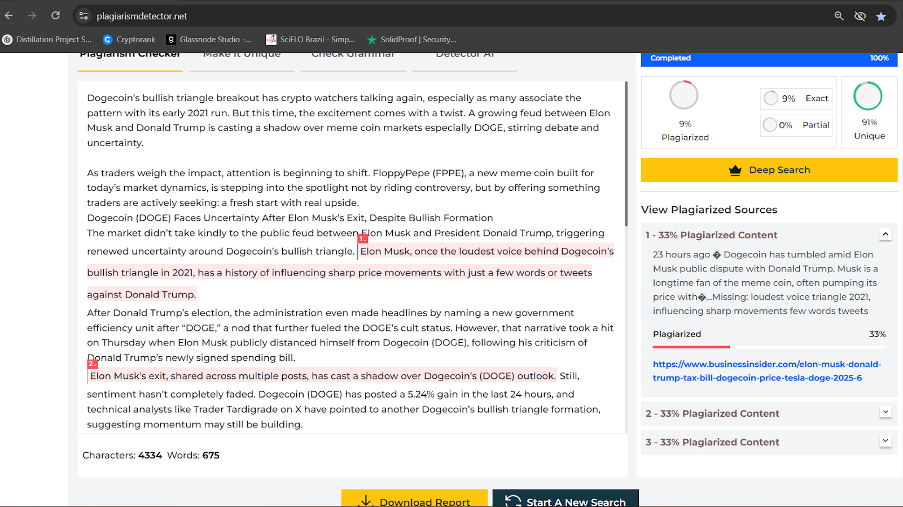Click the 'Partial' label
The height and width of the screenshot is (507, 903).
[x=816, y=125]
